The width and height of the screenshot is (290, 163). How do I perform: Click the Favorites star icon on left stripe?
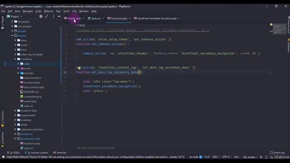pyautogui.click(x=2, y=146)
